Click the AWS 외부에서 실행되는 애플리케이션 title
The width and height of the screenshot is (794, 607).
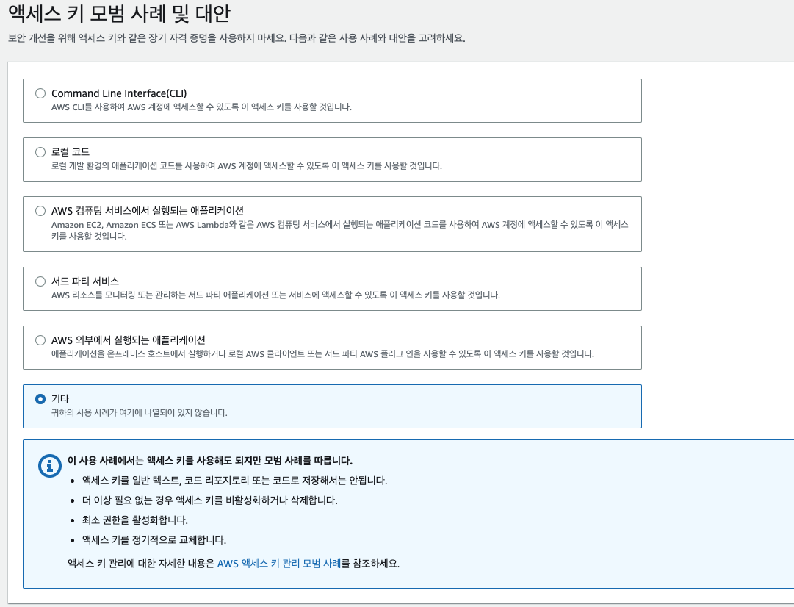tap(128, 340)
